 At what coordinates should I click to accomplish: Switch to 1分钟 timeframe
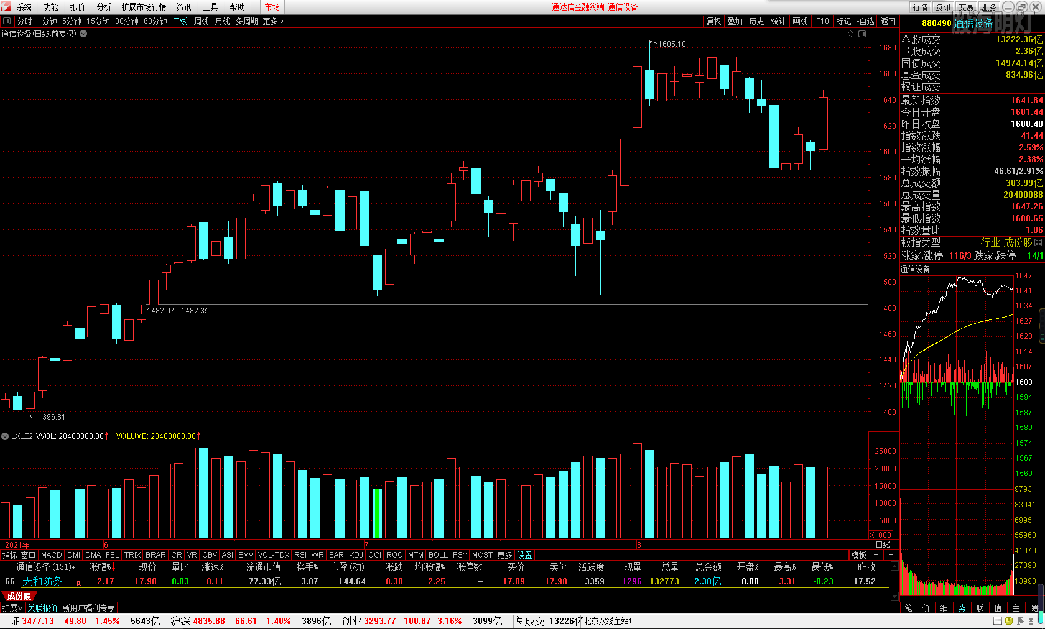(47, 21)
